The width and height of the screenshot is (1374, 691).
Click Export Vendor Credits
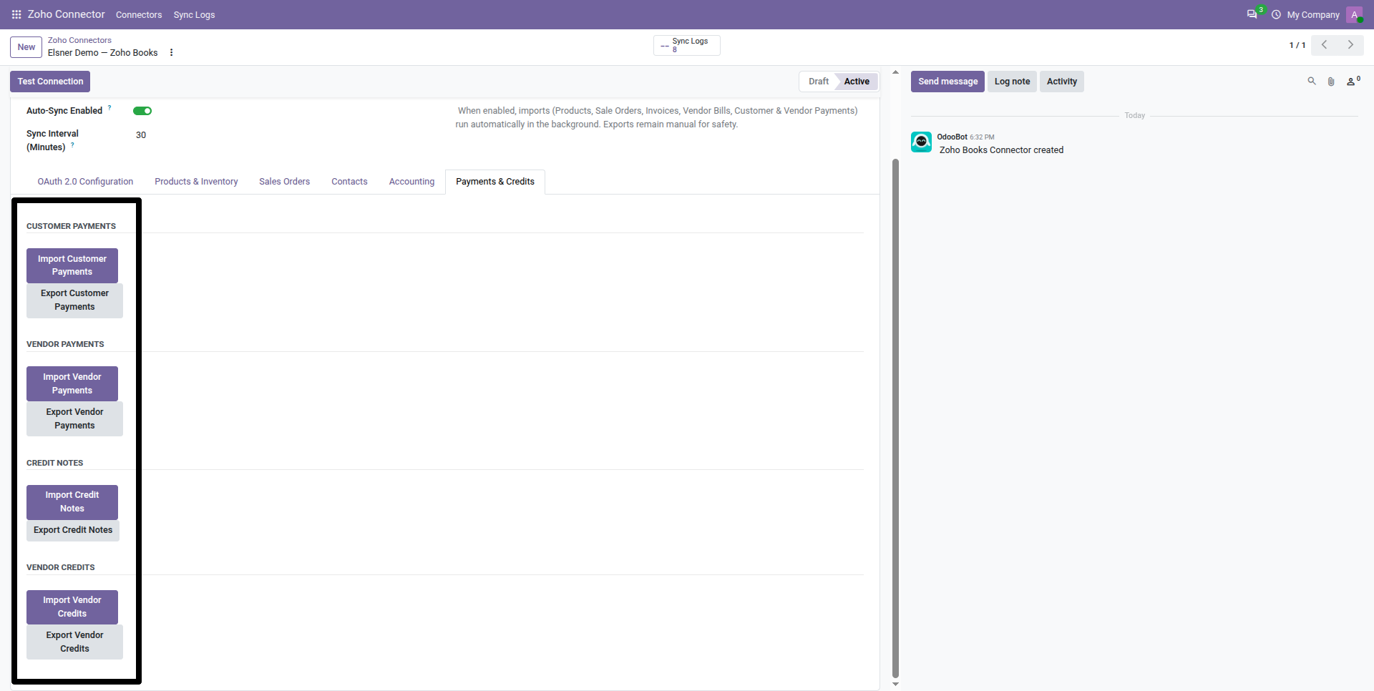click(74, 642)
